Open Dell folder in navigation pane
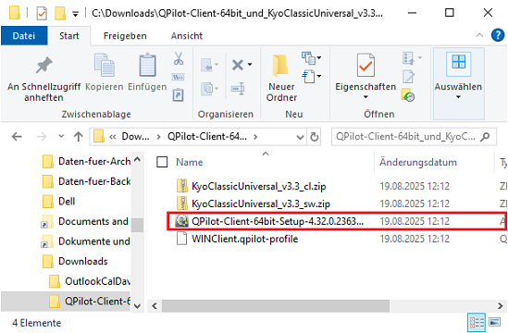Screen dimensions: 508x333 (x=67, y=202)
